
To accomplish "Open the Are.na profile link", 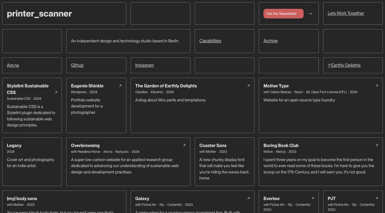I will [13, 65].
